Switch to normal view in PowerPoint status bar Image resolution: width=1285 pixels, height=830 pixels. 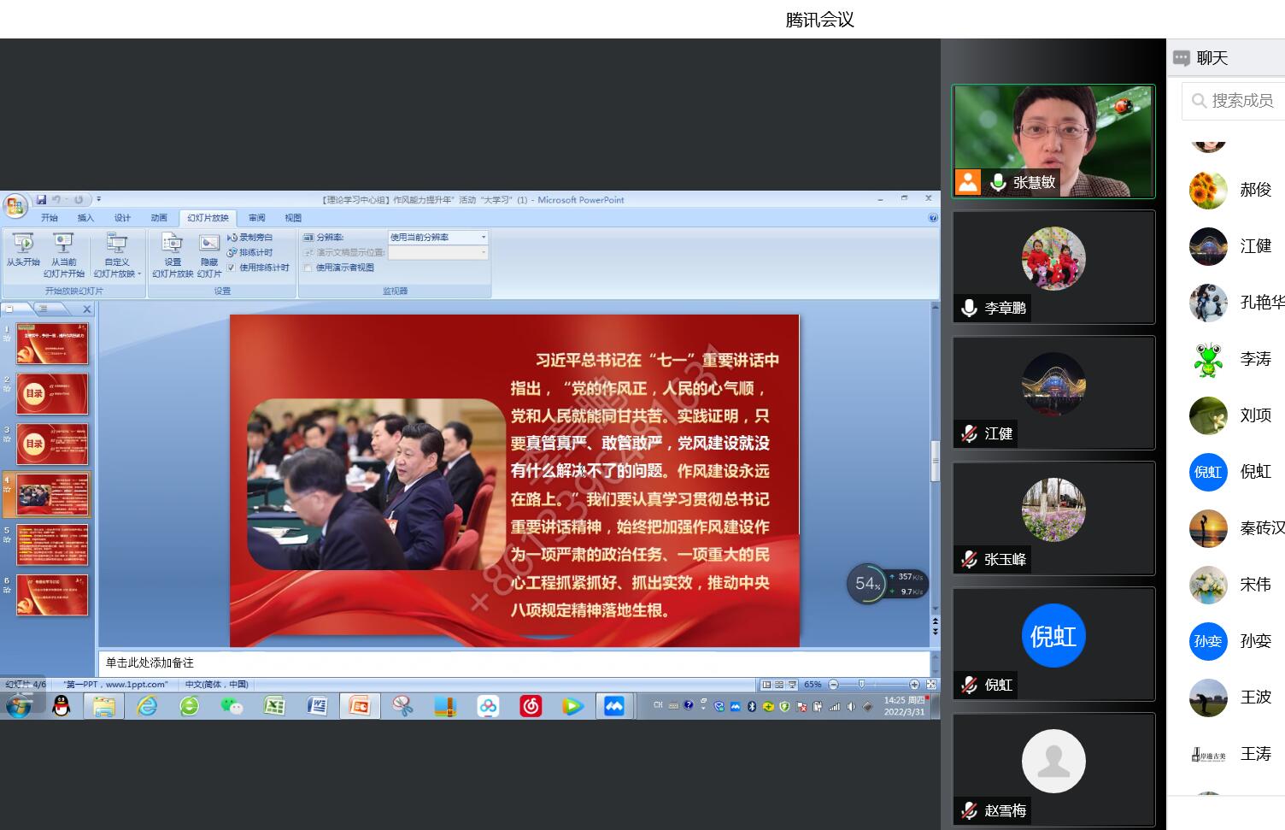(x=766, y=685)
